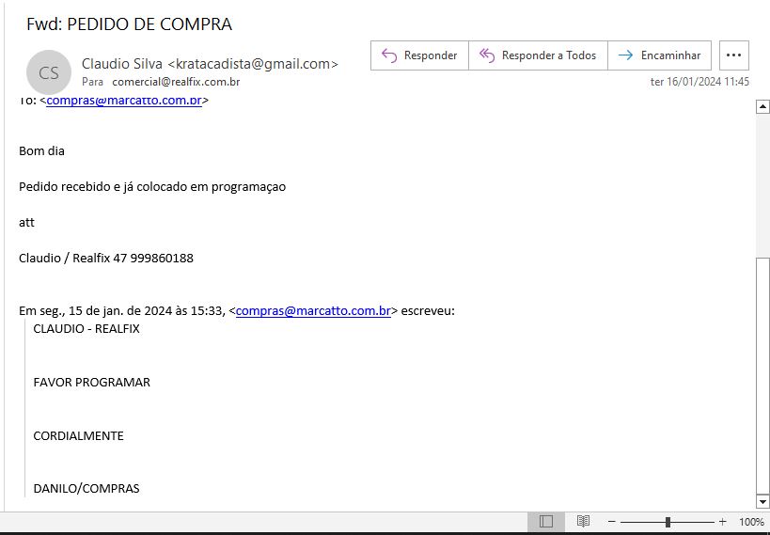This screenshot has width=770, height=535.
Task: Forward the email with Encaminhar
Action: click(659, 55)
